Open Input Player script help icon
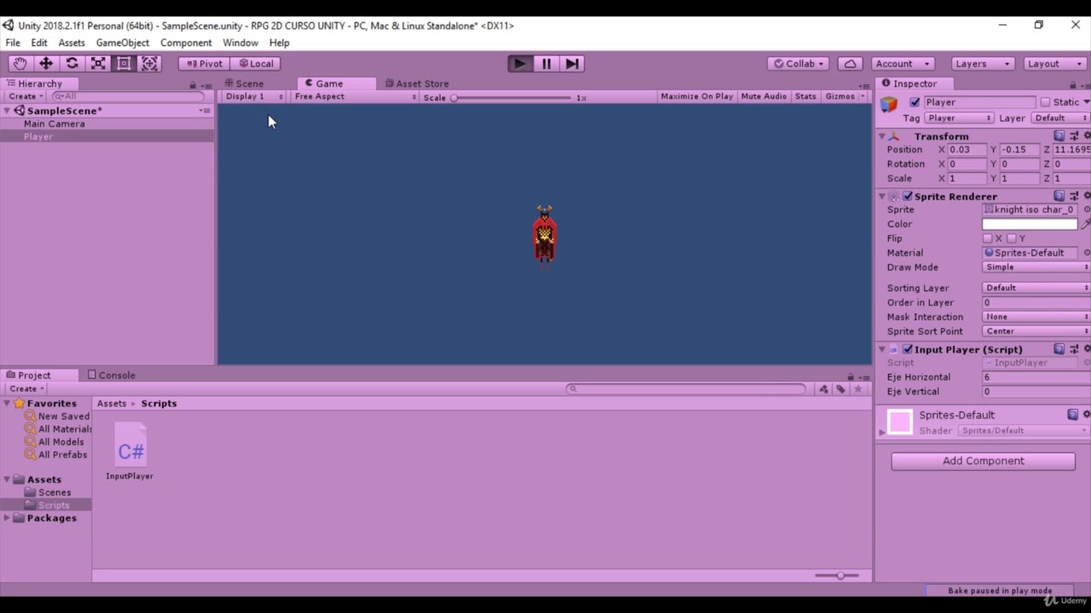Image resolution: width=1091 pixels, height=613 pixels. 1059,349
